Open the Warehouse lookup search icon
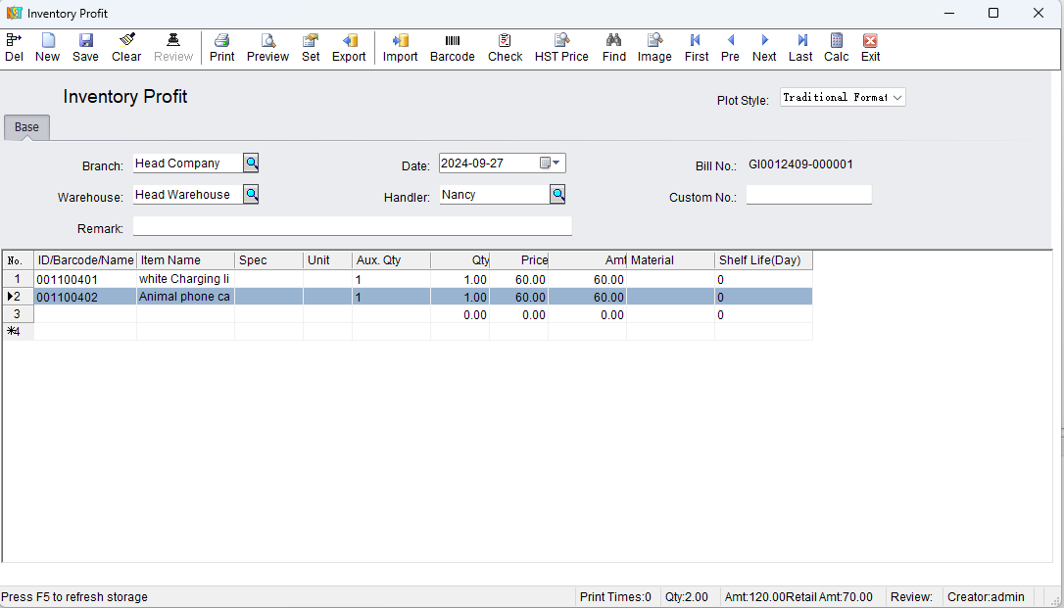 point(251,195)
